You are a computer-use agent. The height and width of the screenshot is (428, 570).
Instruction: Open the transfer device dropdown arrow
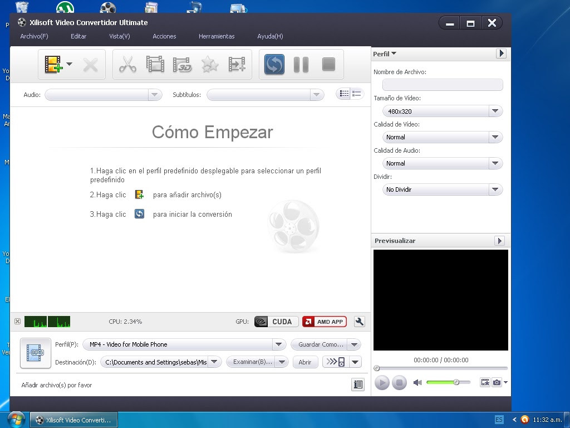click(x=356, y=362)
